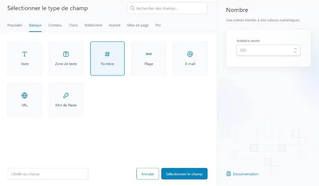Viewport: 319px width, 186px height.
Task: Switch to the Populaire tab
Action: point(15,25)
